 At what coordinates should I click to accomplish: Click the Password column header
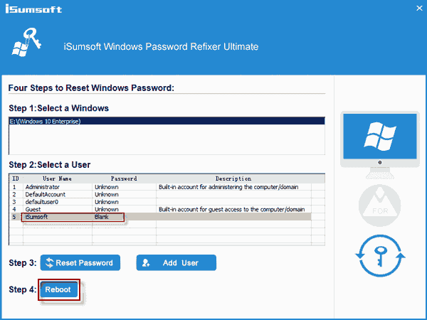click(x=124, y=178)
